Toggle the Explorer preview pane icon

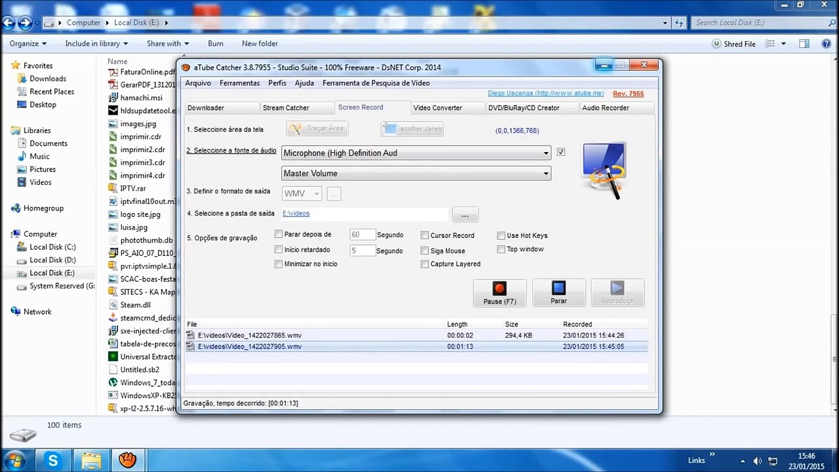point(804,43)
